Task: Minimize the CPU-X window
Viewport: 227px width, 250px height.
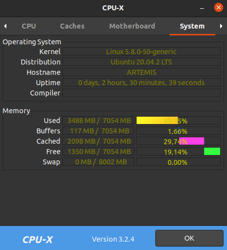Action: point(202,8)
